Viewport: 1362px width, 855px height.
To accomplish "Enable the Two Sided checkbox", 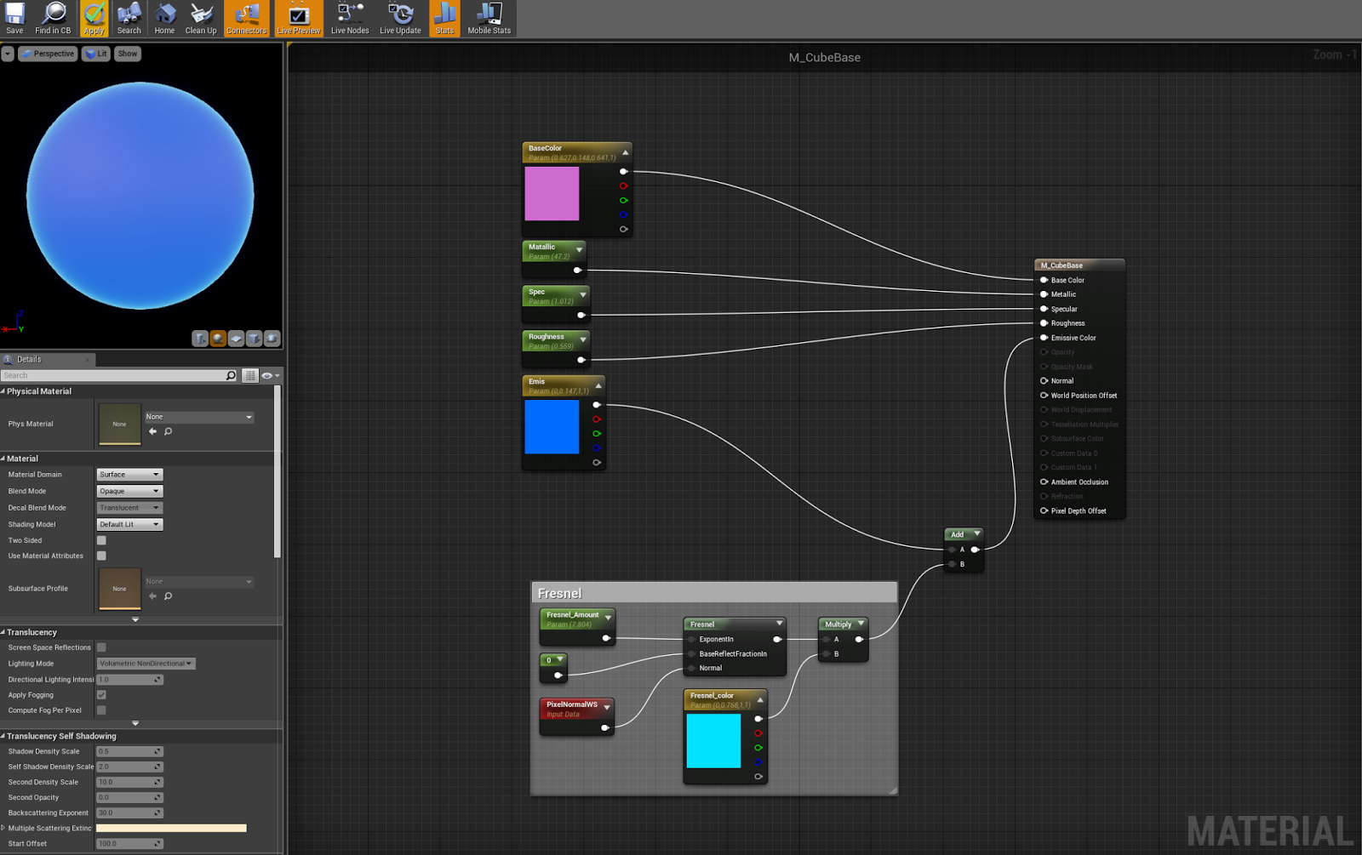I will [x=101, y=539].
